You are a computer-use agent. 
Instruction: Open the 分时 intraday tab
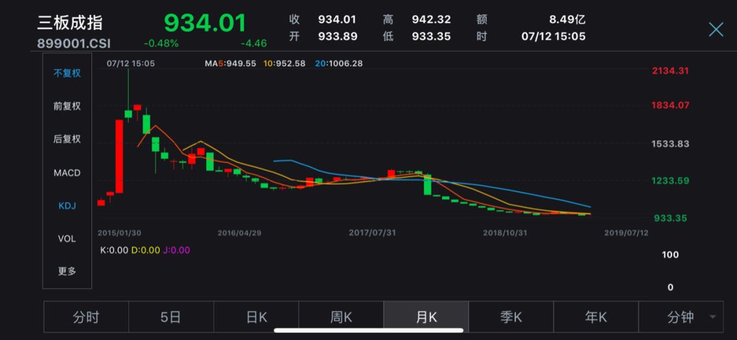86,317
